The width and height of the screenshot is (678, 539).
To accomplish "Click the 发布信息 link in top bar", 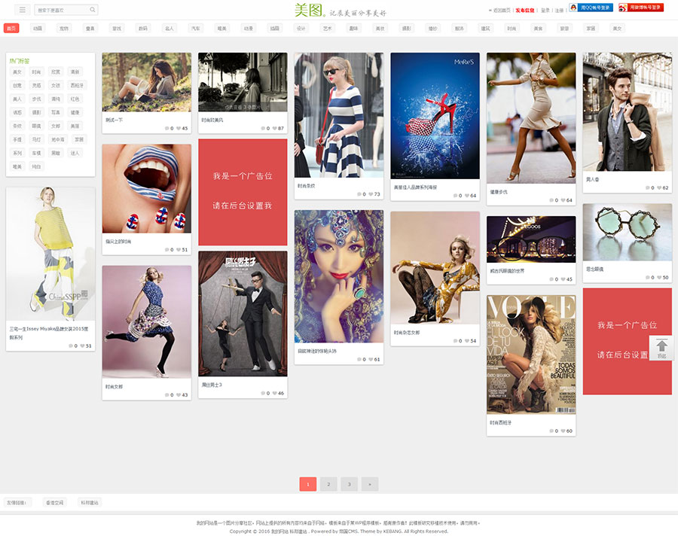I will 525,11.
